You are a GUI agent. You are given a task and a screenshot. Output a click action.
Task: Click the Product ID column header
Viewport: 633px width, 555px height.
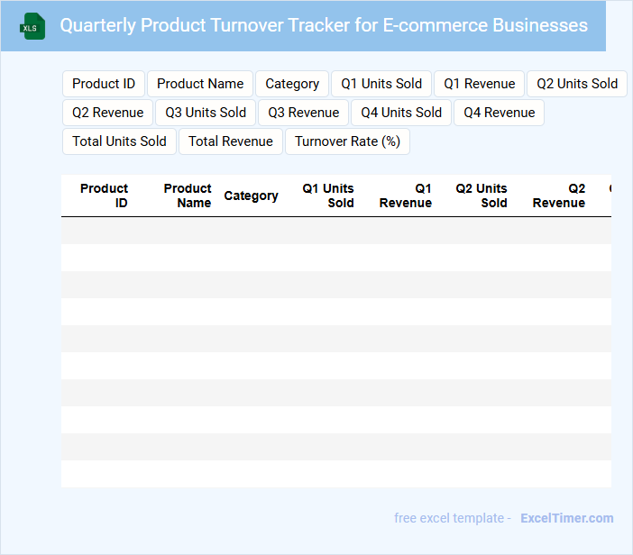tap(105, 196)
